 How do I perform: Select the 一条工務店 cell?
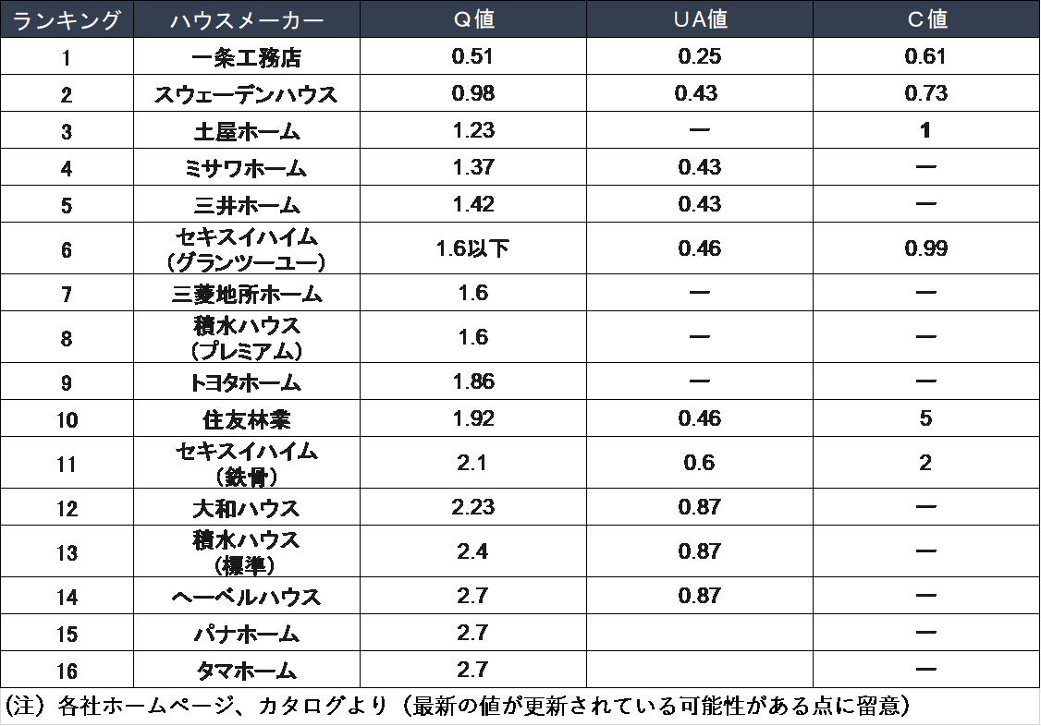coord(247,56)
